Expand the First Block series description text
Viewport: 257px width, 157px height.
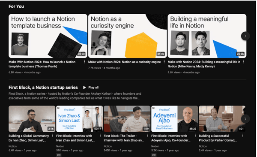[75, 96]
